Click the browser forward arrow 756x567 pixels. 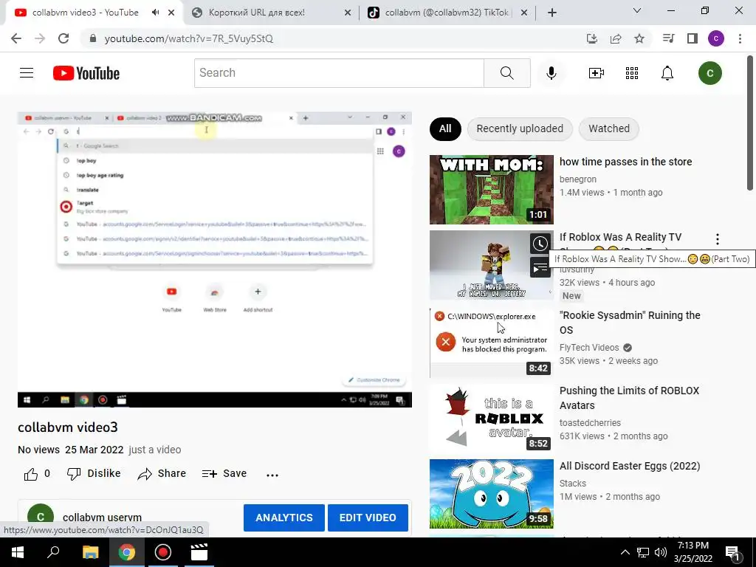point(40,38)
